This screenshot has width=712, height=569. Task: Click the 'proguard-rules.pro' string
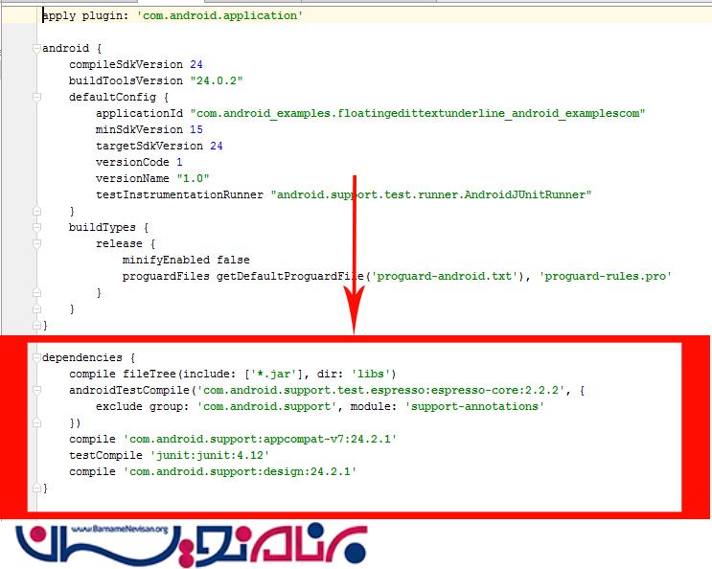(606, 276)
